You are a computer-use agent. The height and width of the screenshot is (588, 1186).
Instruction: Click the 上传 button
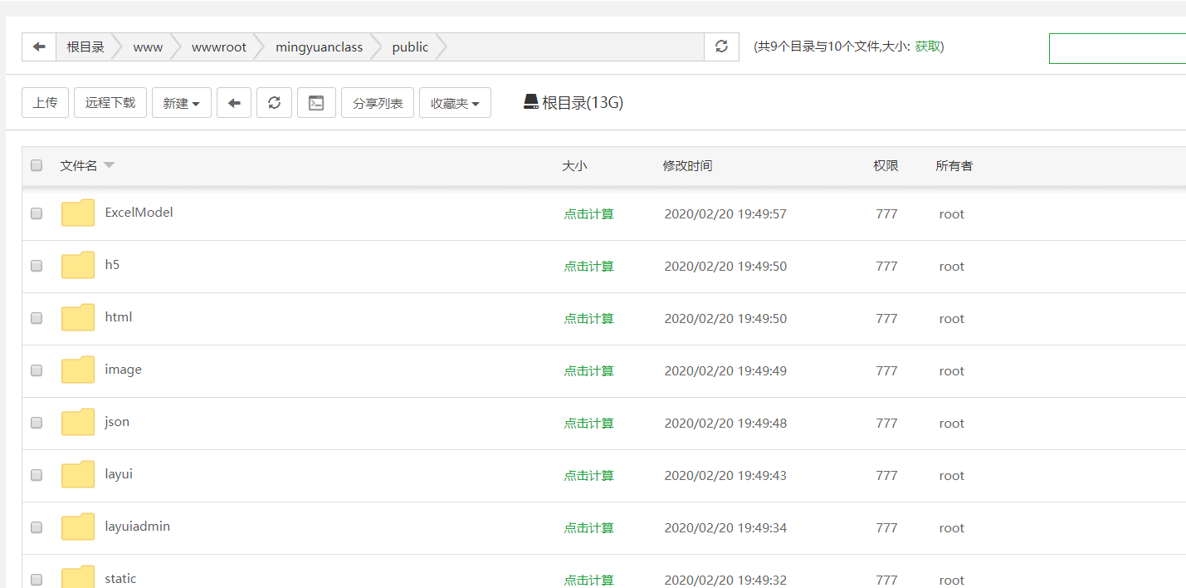pyautogui.click(x=45, y=103)
